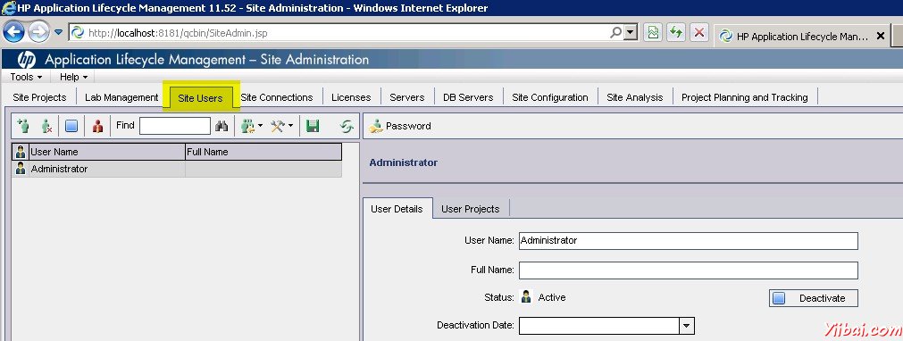This screenshot has width=903, height=341.
Task: Click the green floppy disk Save icon
Action: (x=313, y=126)
